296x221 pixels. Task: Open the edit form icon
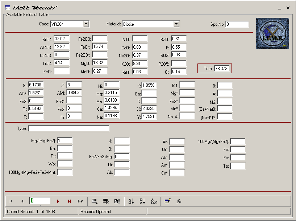[167, 201]
